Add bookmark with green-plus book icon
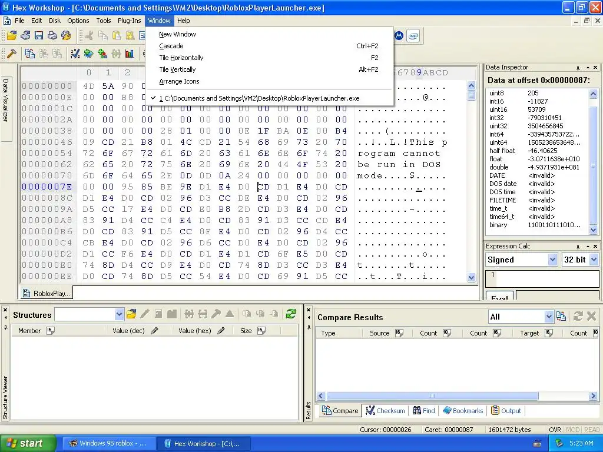603x452 pixels. tap(89, 54)
